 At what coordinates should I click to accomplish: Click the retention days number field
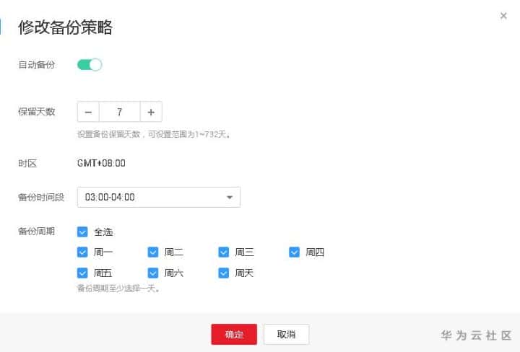coord(120,112)
